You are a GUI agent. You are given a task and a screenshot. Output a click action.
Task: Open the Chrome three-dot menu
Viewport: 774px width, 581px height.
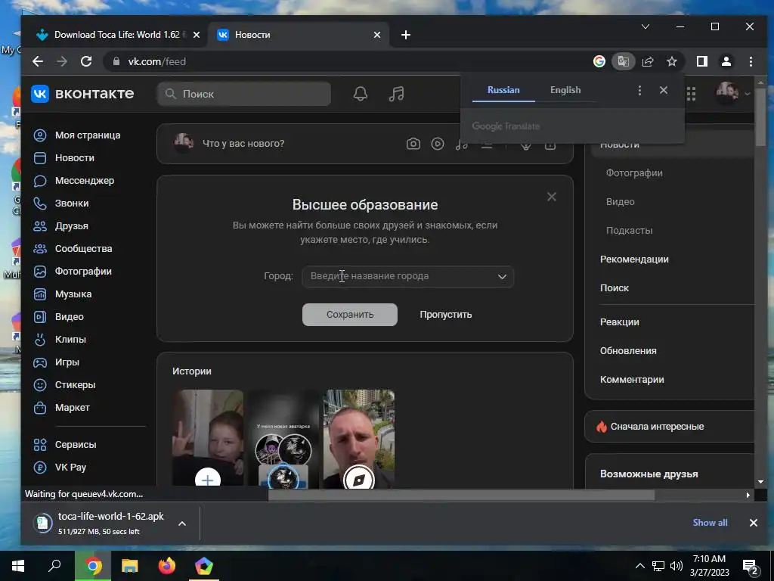click(751, 61)
